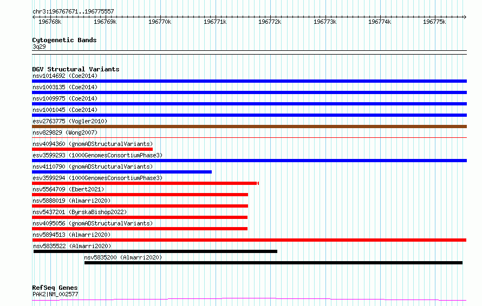Select the magenta PAK2 gene track line

tap(249, 299)
